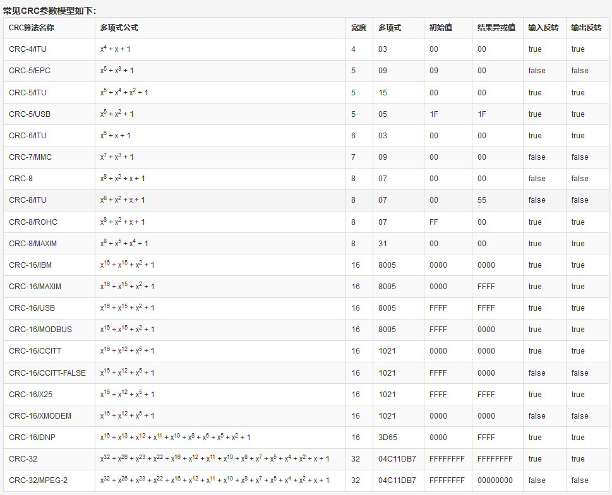Click the CRC算法名称 column header
Viewport: 612px width, 495px height.
(32, 28)
